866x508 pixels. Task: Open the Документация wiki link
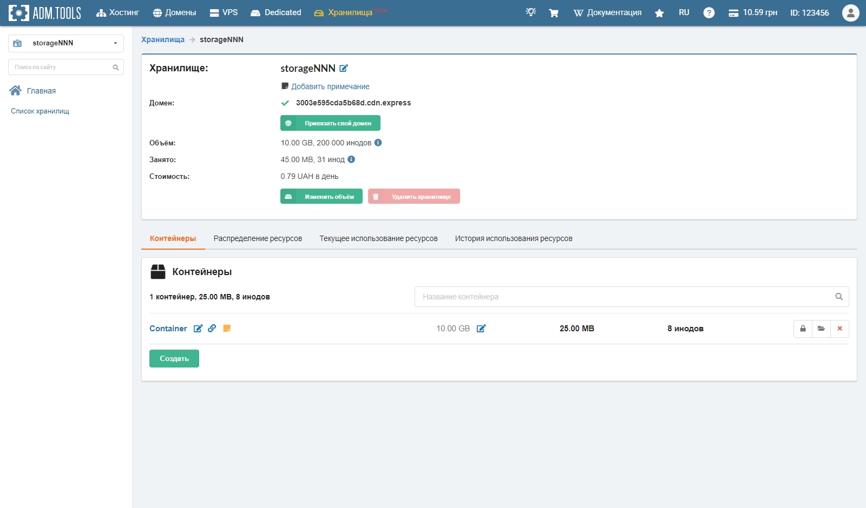coord(607,12)
